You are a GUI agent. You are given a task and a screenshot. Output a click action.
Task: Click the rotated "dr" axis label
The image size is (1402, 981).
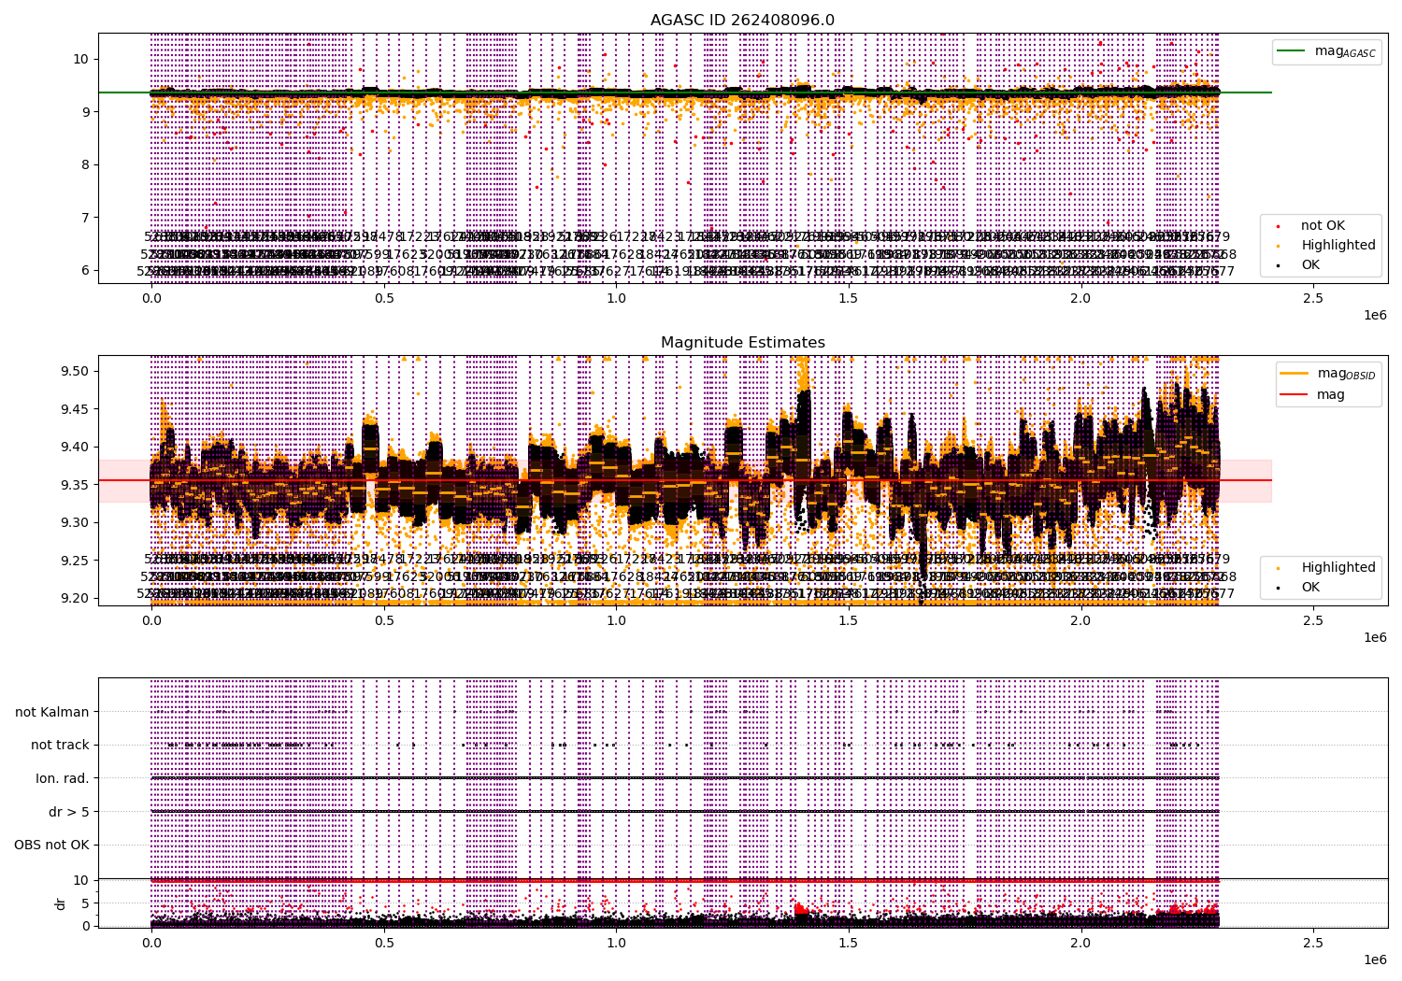click(60, 903)
